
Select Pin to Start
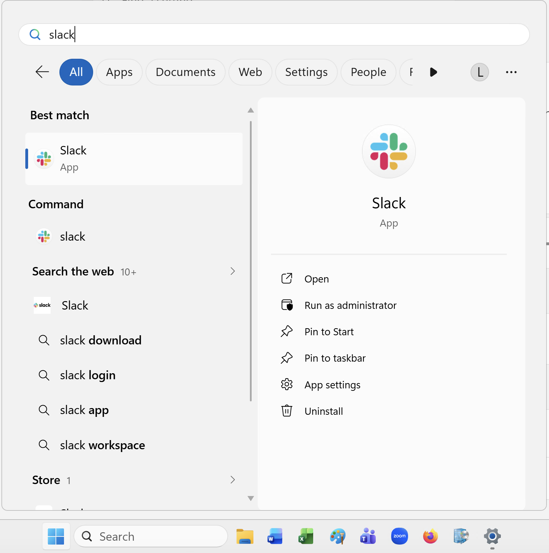coord(329,332)
